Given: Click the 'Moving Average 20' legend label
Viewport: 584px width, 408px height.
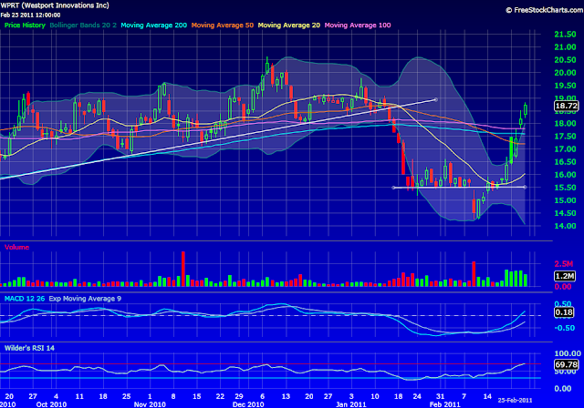Looking at the screenshot, I should point(289,25).
